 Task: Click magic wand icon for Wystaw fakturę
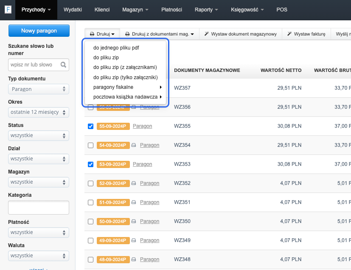point(289,34)
